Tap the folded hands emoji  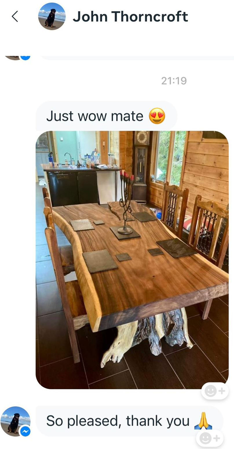(203, 421)
